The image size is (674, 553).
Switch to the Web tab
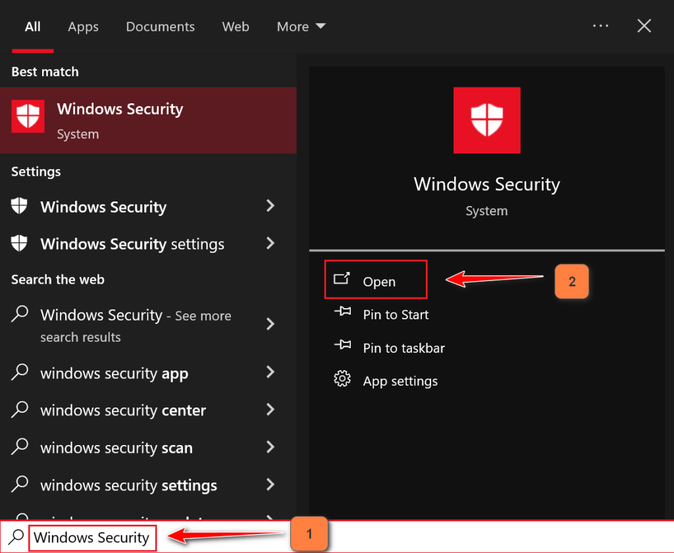pyautogui.click(x=236, y=26)
